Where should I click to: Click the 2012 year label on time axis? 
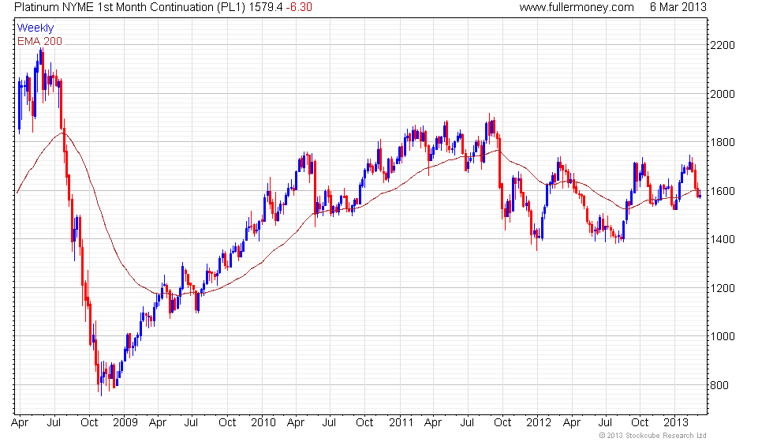tap(538, 423)
